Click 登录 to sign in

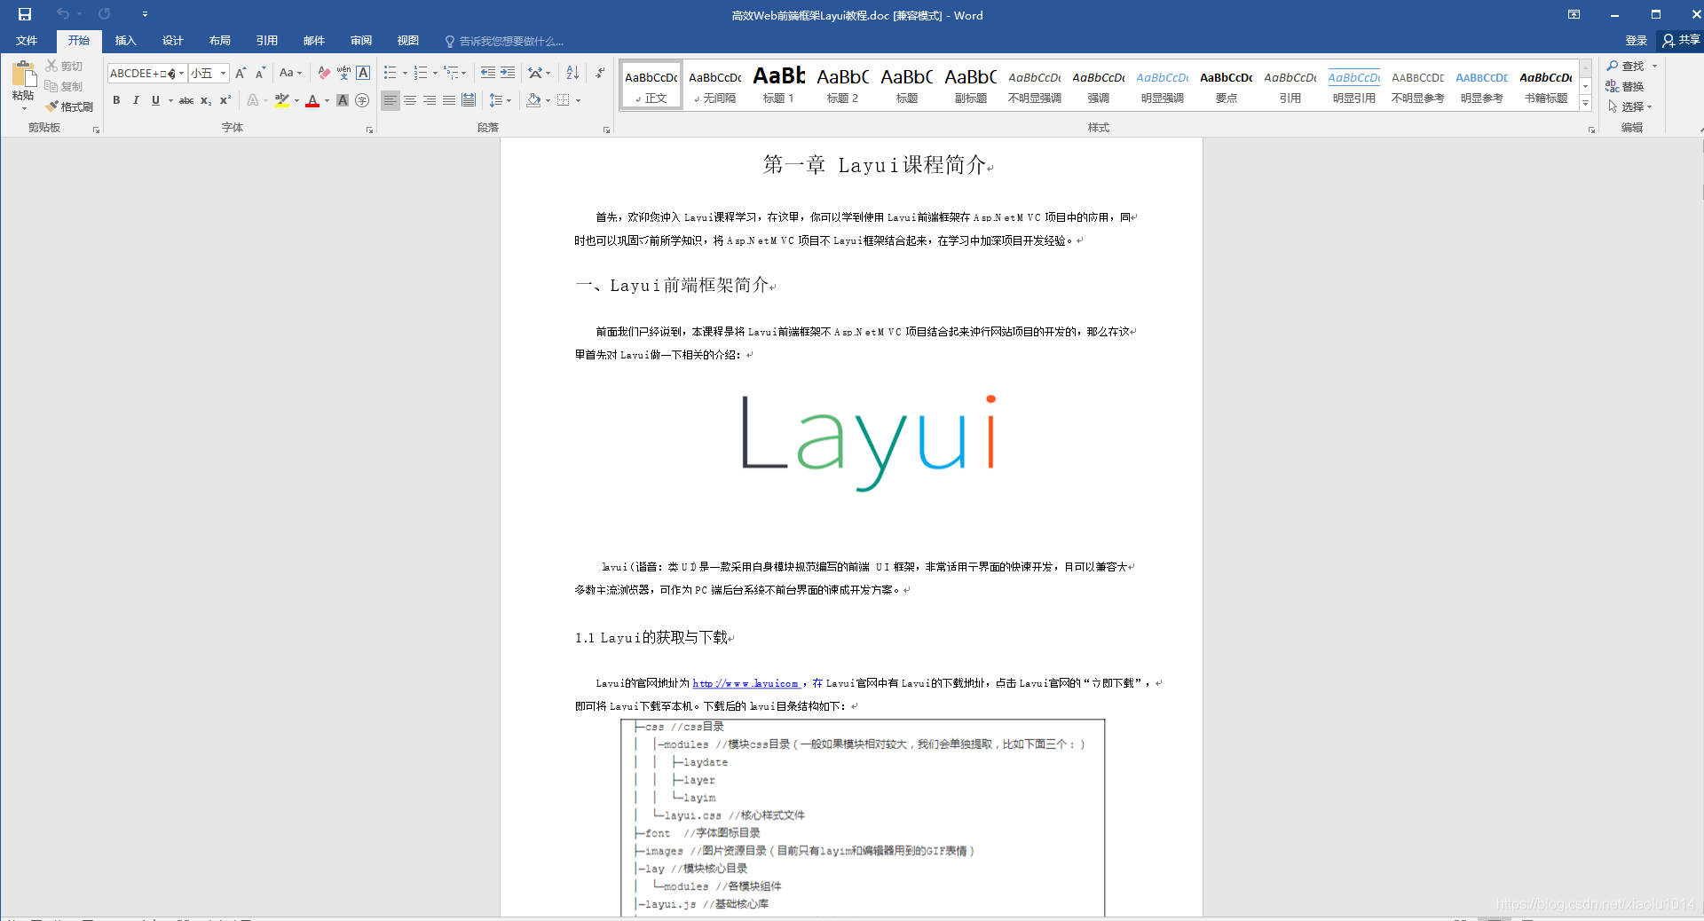point(1636,41)
